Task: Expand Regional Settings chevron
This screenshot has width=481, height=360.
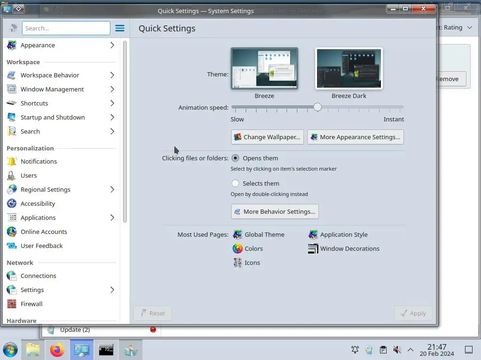Action: (x=112, y=189)
